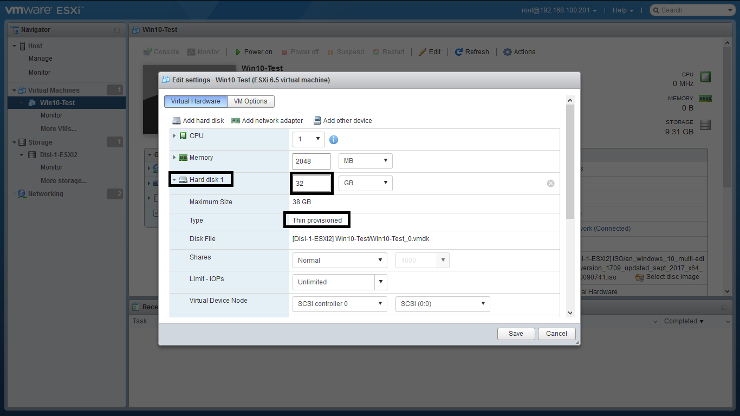
Task: Collapse the Hard disk 1 section
Action: [x=174, y=179]
